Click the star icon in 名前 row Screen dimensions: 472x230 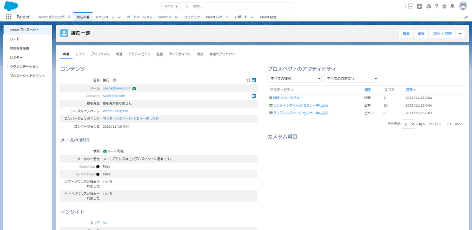248,80
